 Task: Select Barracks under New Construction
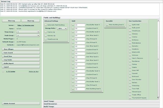click(130, 46)
